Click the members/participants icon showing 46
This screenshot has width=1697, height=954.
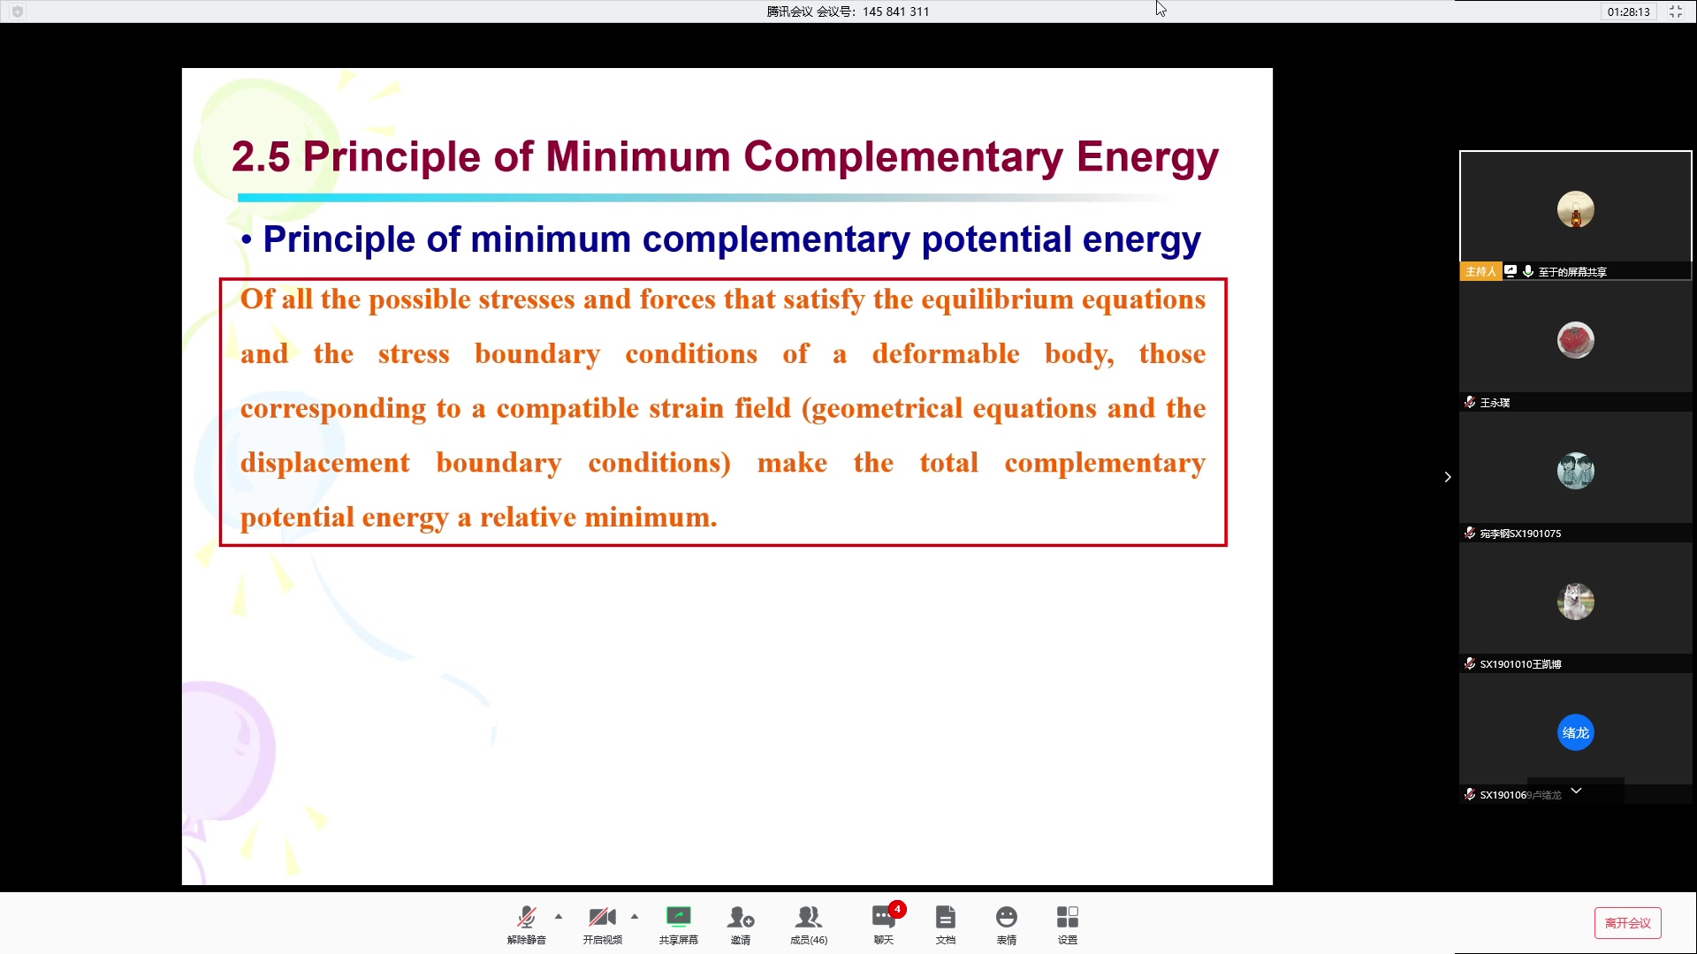point(809,922)
